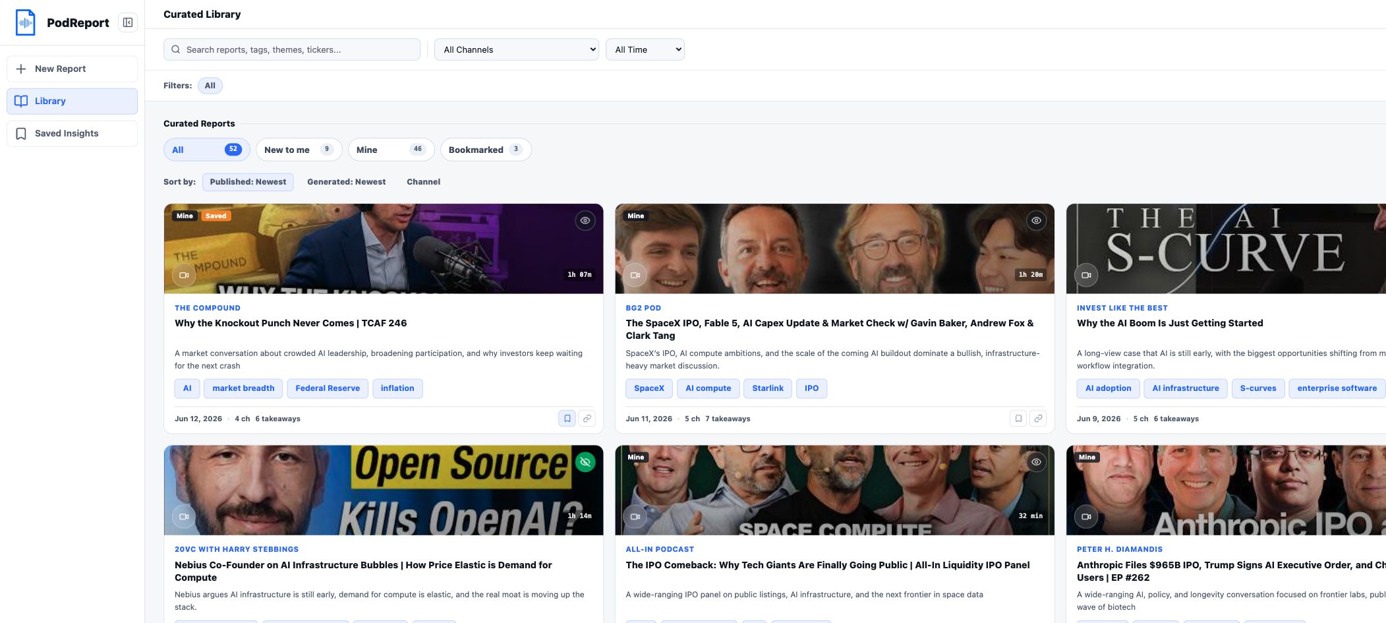The height and width of the screenshot is (623, 1386).
Task: Focus the search reports input field
Action: click(292, 49)
